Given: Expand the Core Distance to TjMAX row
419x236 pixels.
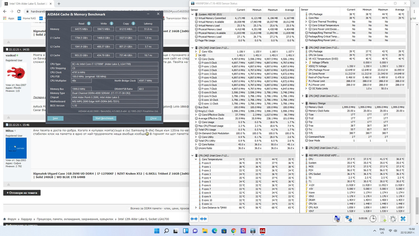Looking at the screenshot, I should point(196,207).
